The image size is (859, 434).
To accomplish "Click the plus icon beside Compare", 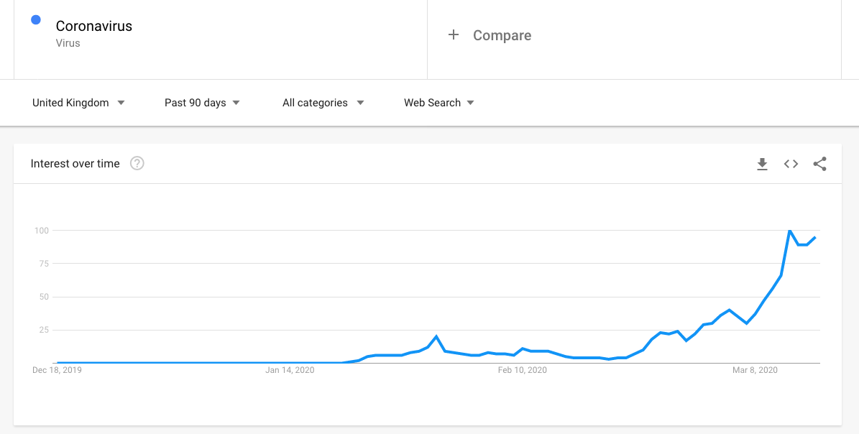I will [453, 35].
